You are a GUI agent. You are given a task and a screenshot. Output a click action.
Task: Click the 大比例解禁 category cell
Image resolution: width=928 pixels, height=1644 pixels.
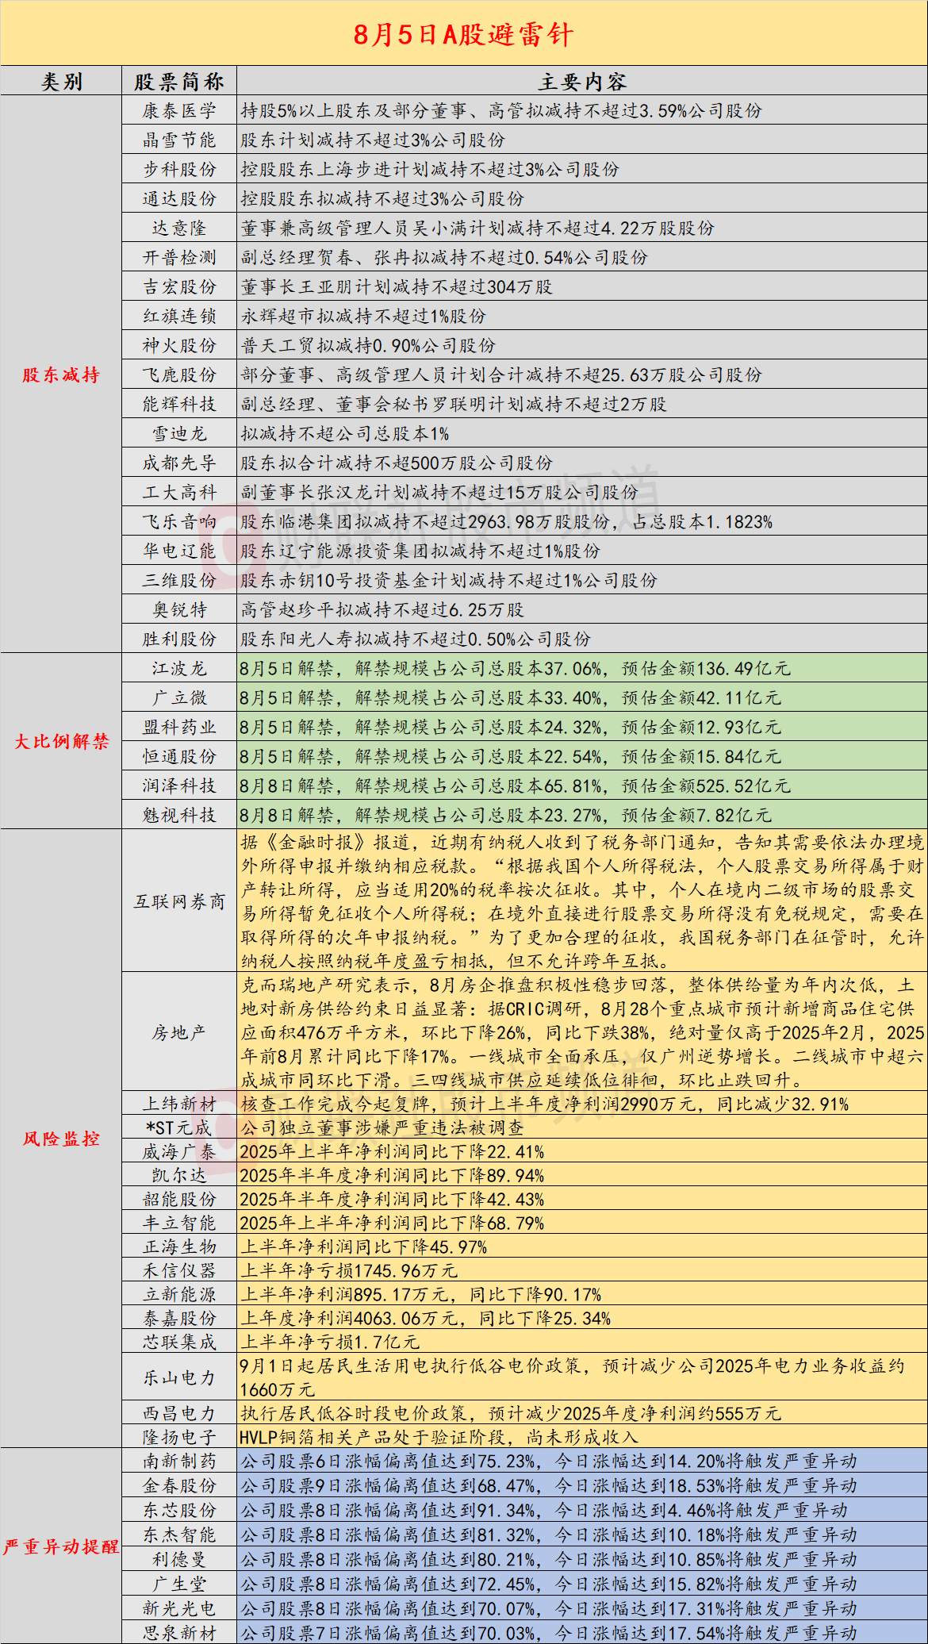[61, 741]
